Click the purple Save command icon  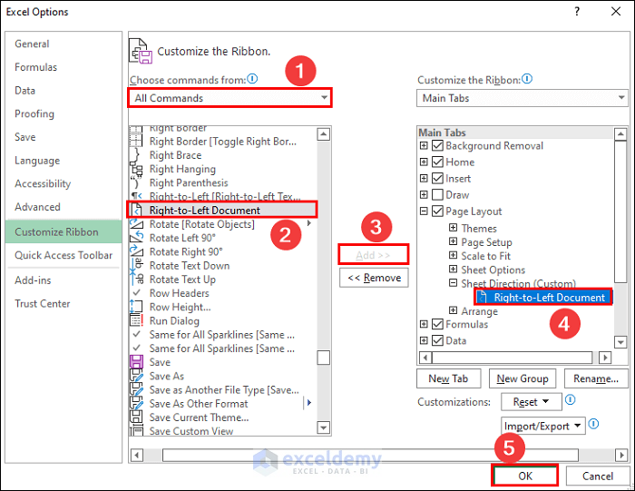click(x=136, y=362)
